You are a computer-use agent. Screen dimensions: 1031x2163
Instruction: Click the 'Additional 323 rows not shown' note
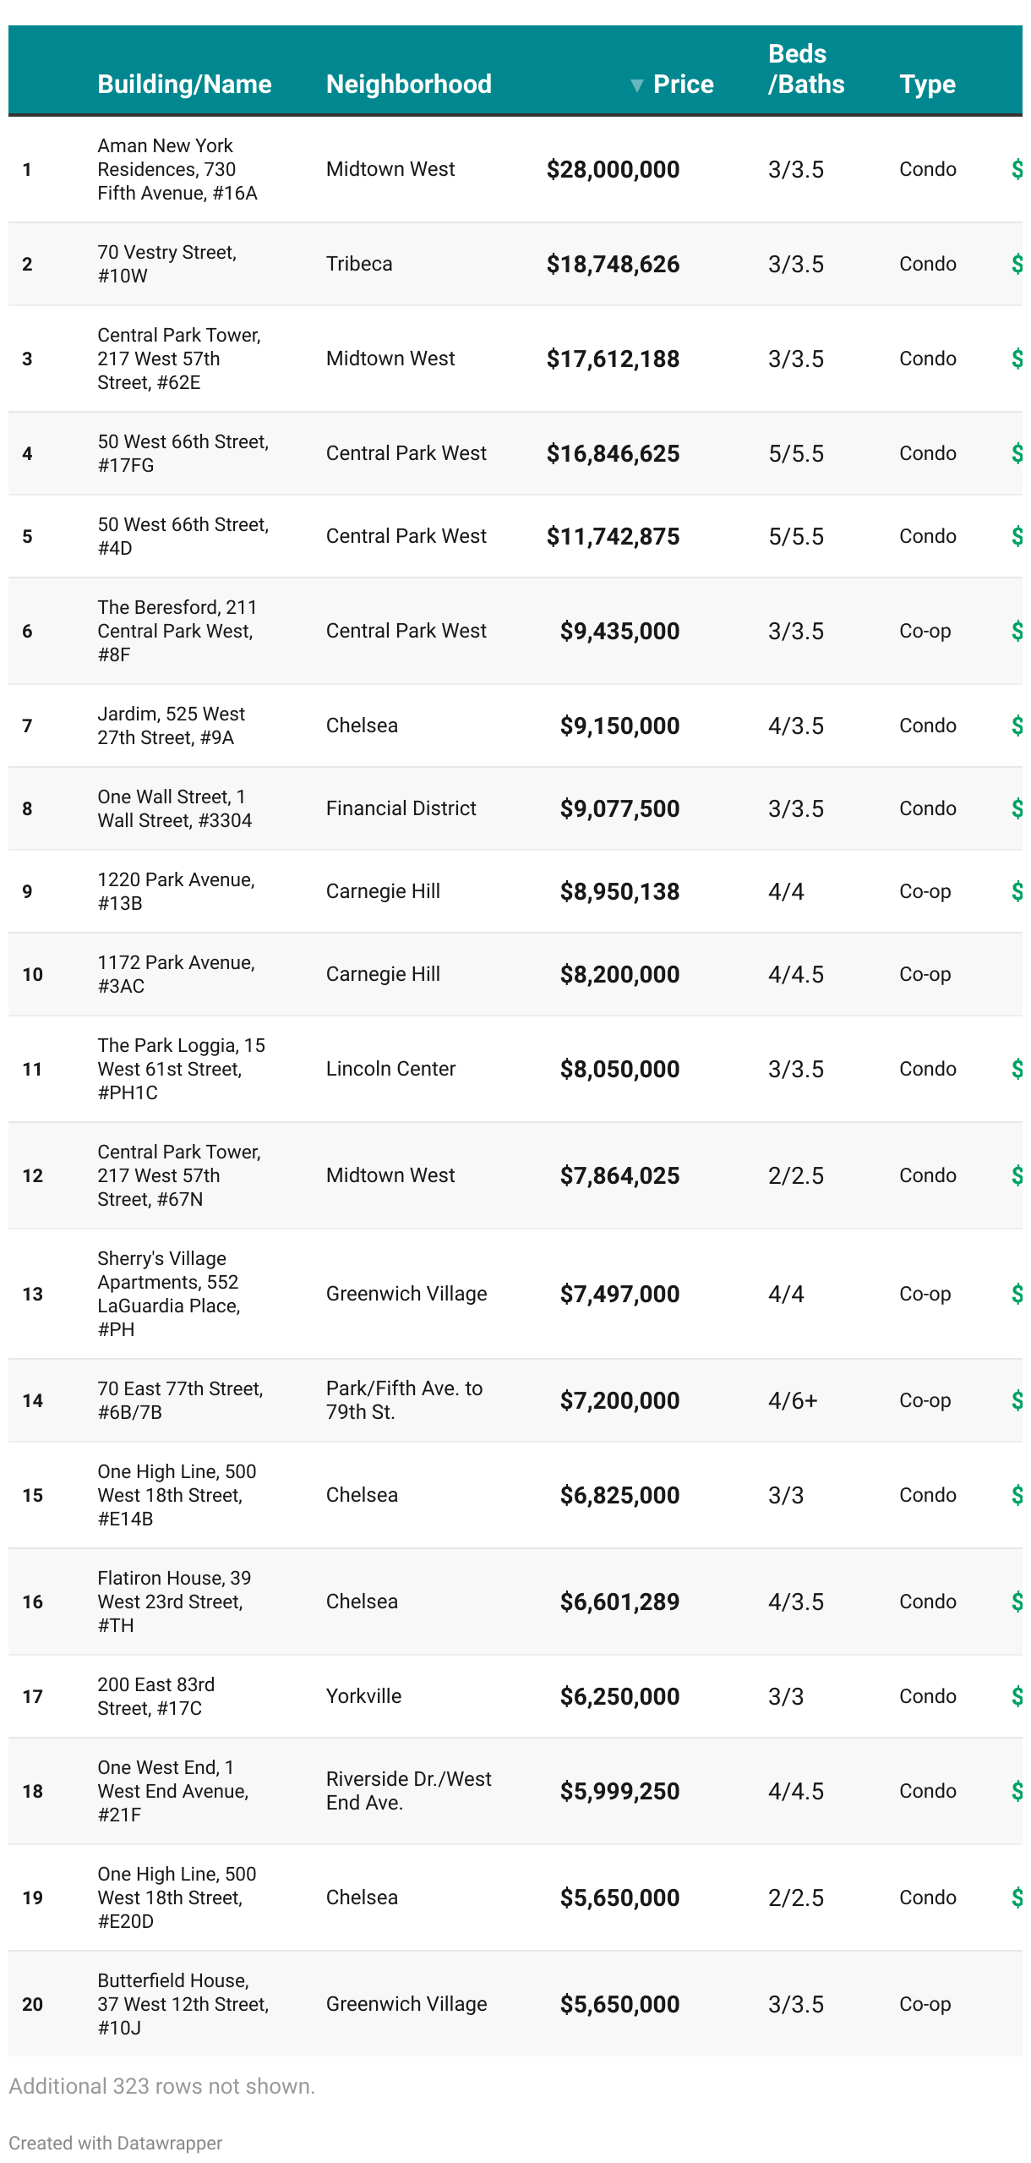(x=161, y=2086)
